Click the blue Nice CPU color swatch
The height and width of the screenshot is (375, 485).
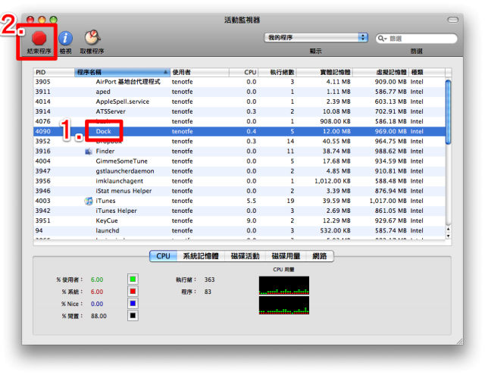(x=133, y=304)
